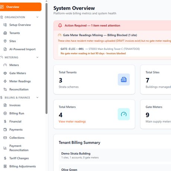Click the gauge icon beside Gate Meter Readings Missing
This screenshot has height=171, width=171.
59,35
